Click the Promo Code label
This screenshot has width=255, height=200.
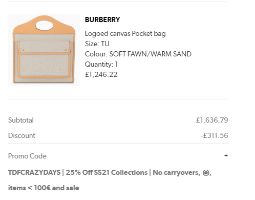(x=27, y=156)
